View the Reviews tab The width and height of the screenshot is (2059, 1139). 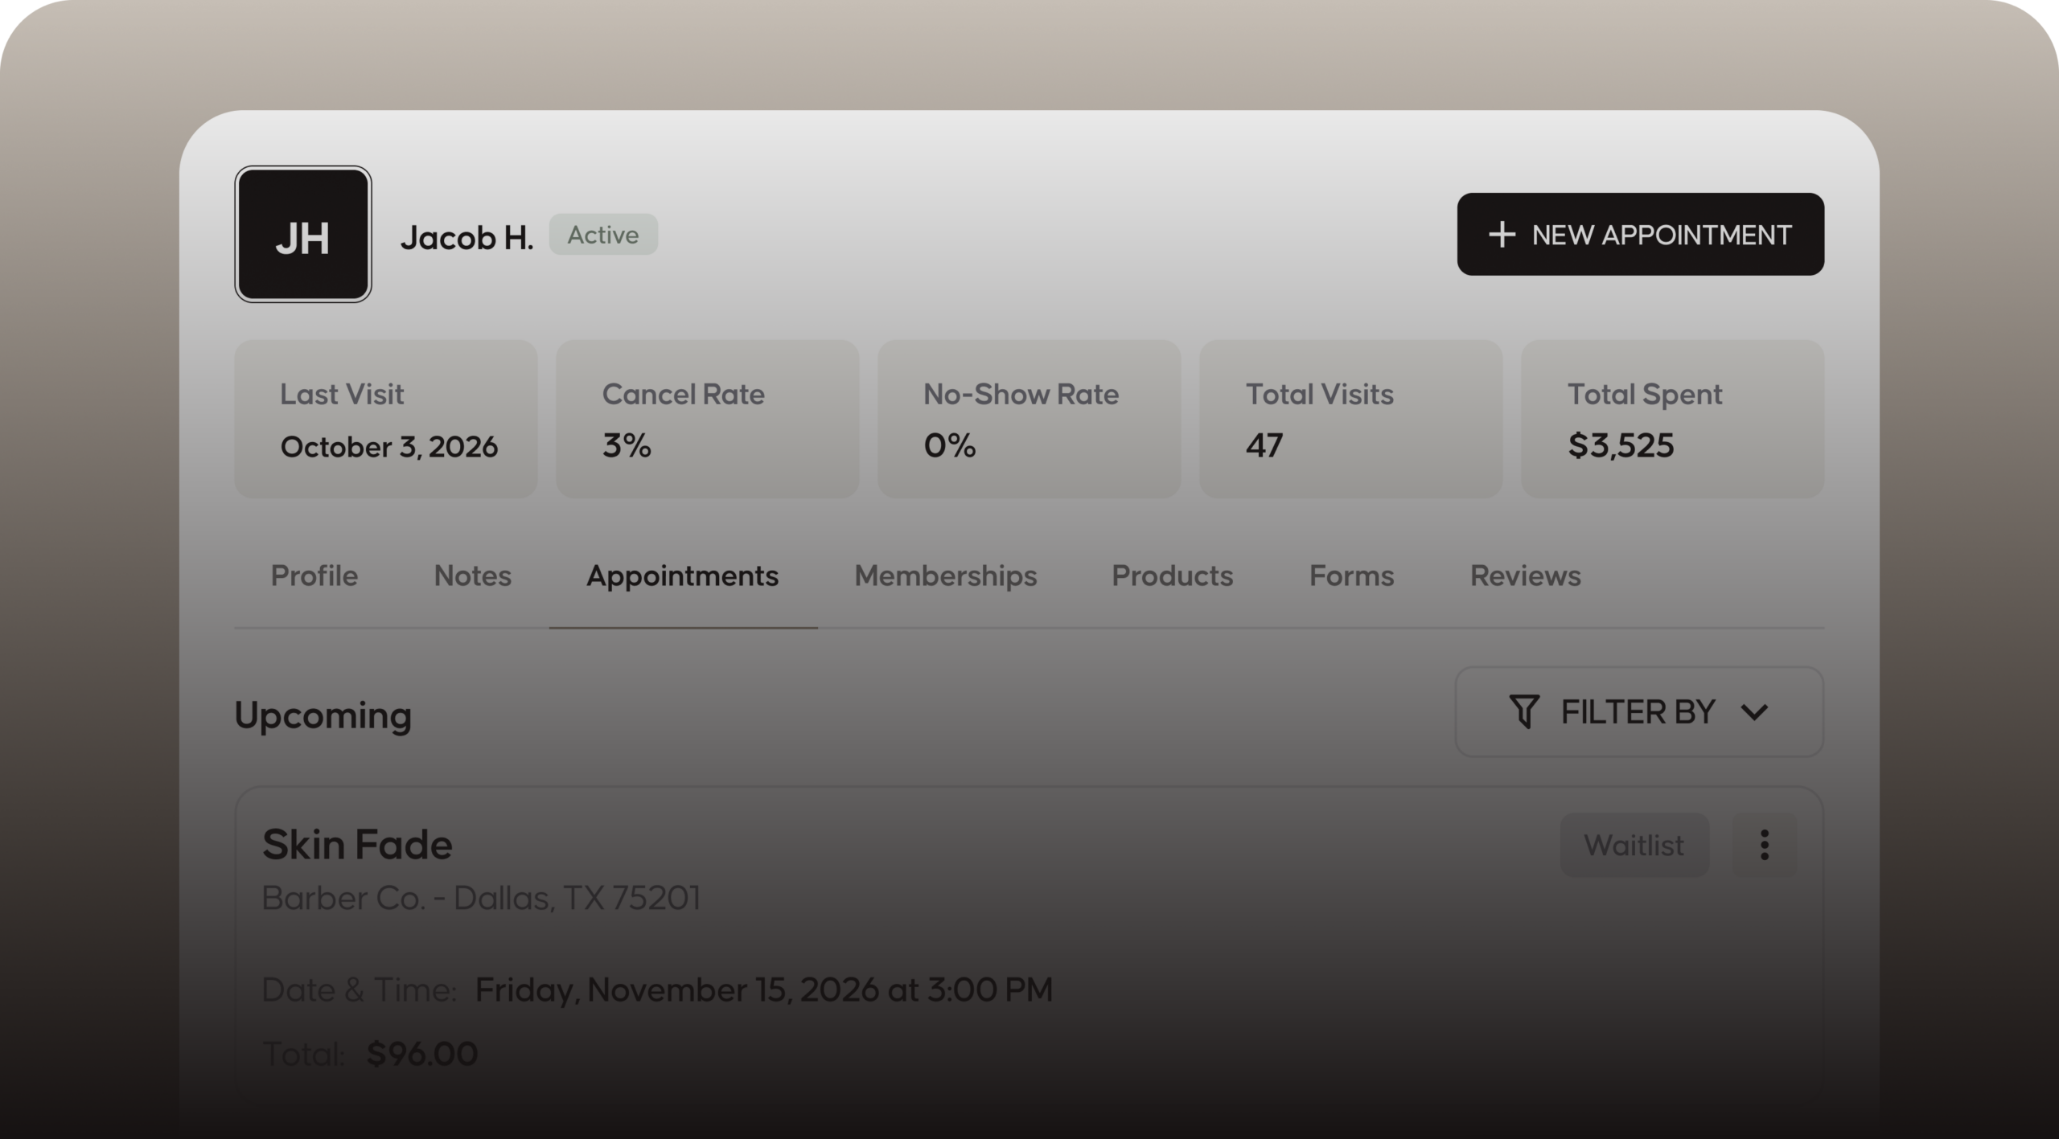[x=1526, y=576]
